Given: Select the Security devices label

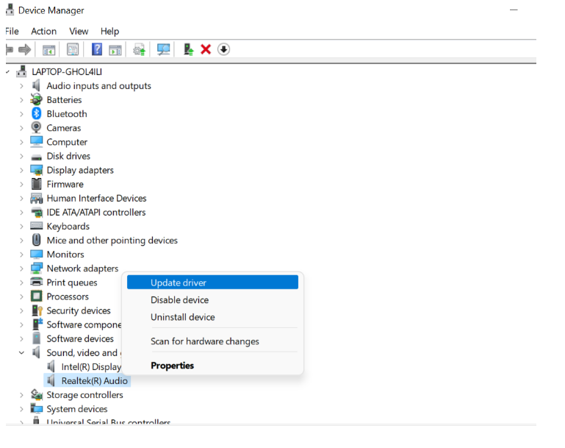Looking at the screenshot, I should coord(79,310).
